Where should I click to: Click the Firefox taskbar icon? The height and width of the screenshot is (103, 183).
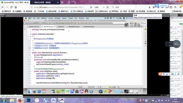tap(20, 100)
